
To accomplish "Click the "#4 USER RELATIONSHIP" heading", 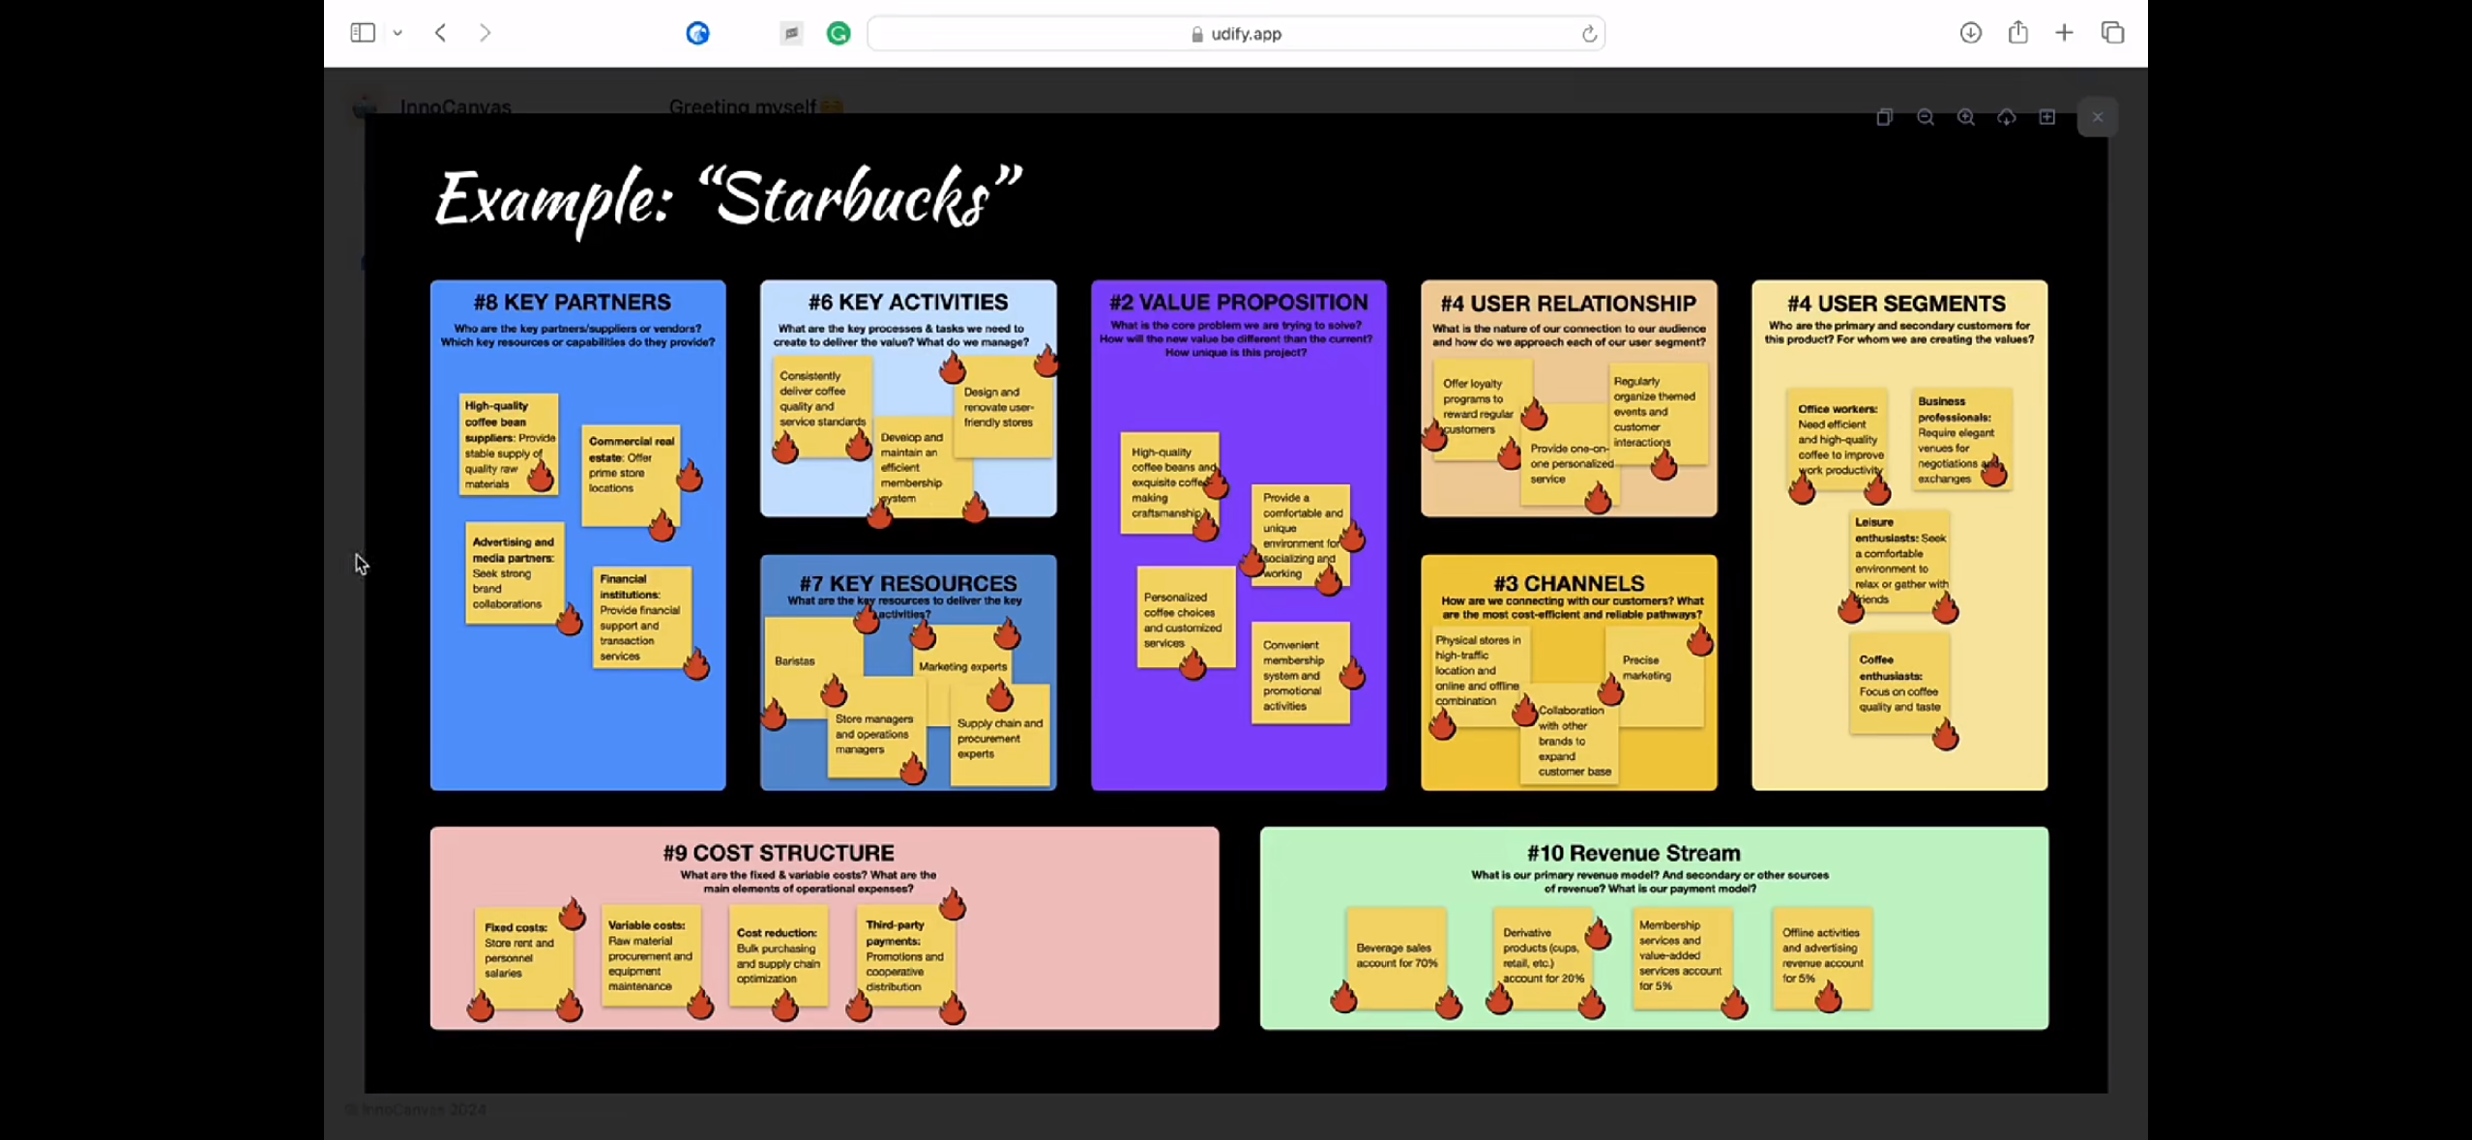I will coord(1568,304).
